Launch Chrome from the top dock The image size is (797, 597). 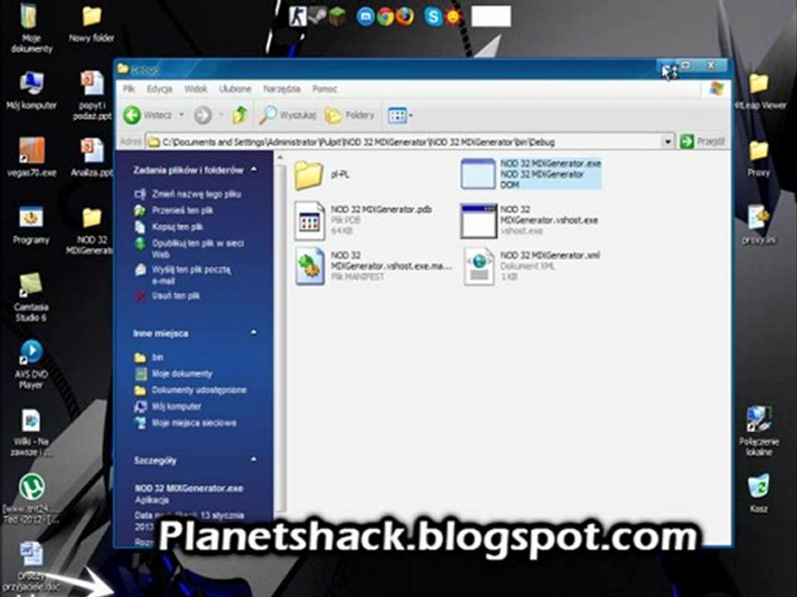pos(385,17)
